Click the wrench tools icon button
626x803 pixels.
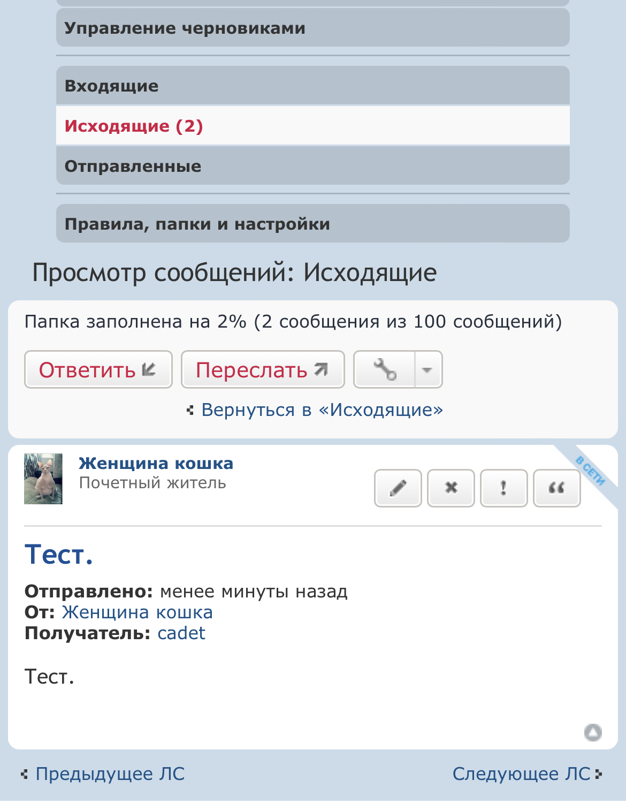pyautogui.click(x=385, y=369)
